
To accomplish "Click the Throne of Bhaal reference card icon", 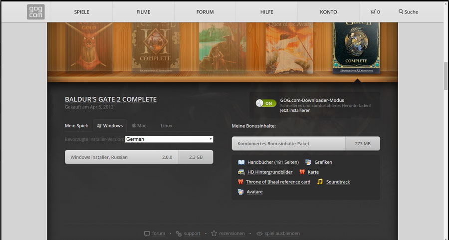I will click(240, 182).
